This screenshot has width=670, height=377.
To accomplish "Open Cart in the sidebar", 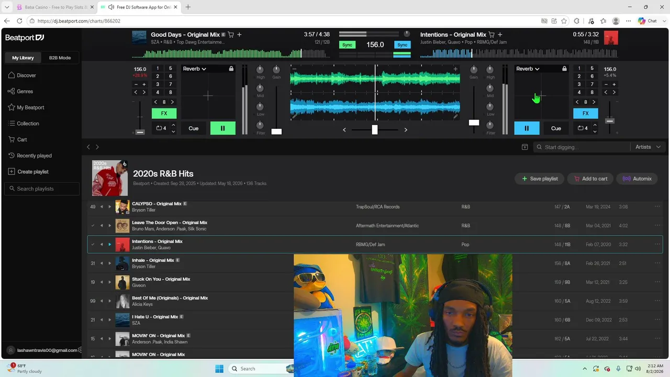I will (x=18, y=140).
